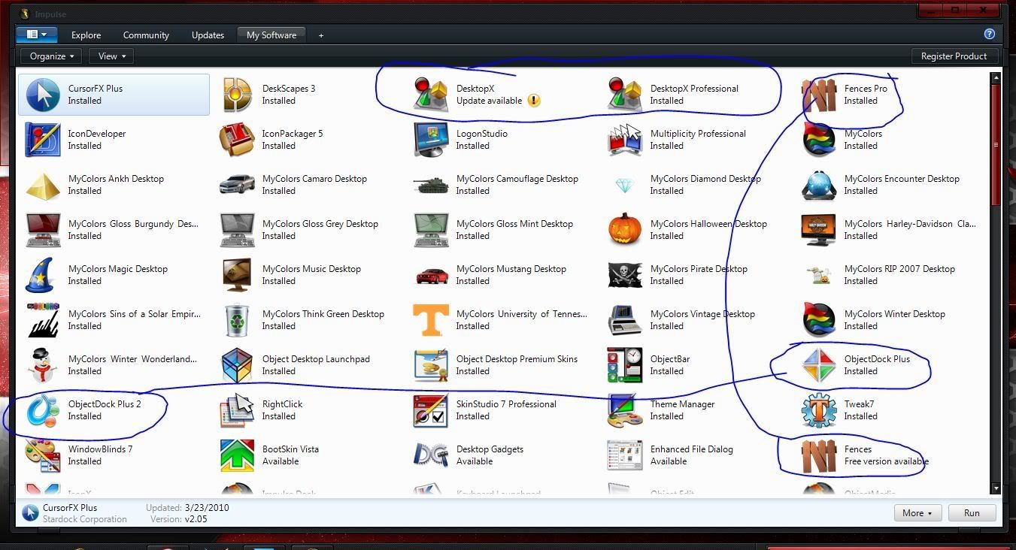Click the MyColors Camaro Desktop car icon

[237, 185]
